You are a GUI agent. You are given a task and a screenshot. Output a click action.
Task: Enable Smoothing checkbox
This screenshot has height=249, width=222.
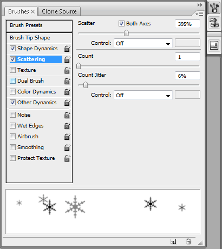tap(12, 147)
